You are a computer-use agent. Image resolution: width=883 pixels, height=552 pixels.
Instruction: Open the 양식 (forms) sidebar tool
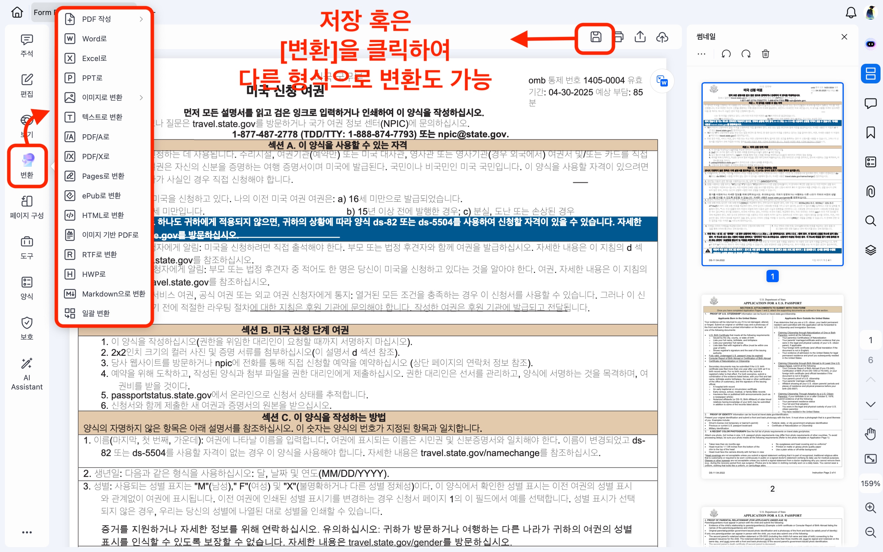point(27,288)
